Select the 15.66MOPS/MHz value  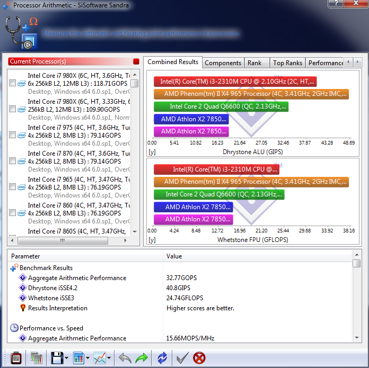tap(190, 338)
